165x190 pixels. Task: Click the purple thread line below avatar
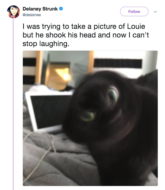tap(13, 104)
